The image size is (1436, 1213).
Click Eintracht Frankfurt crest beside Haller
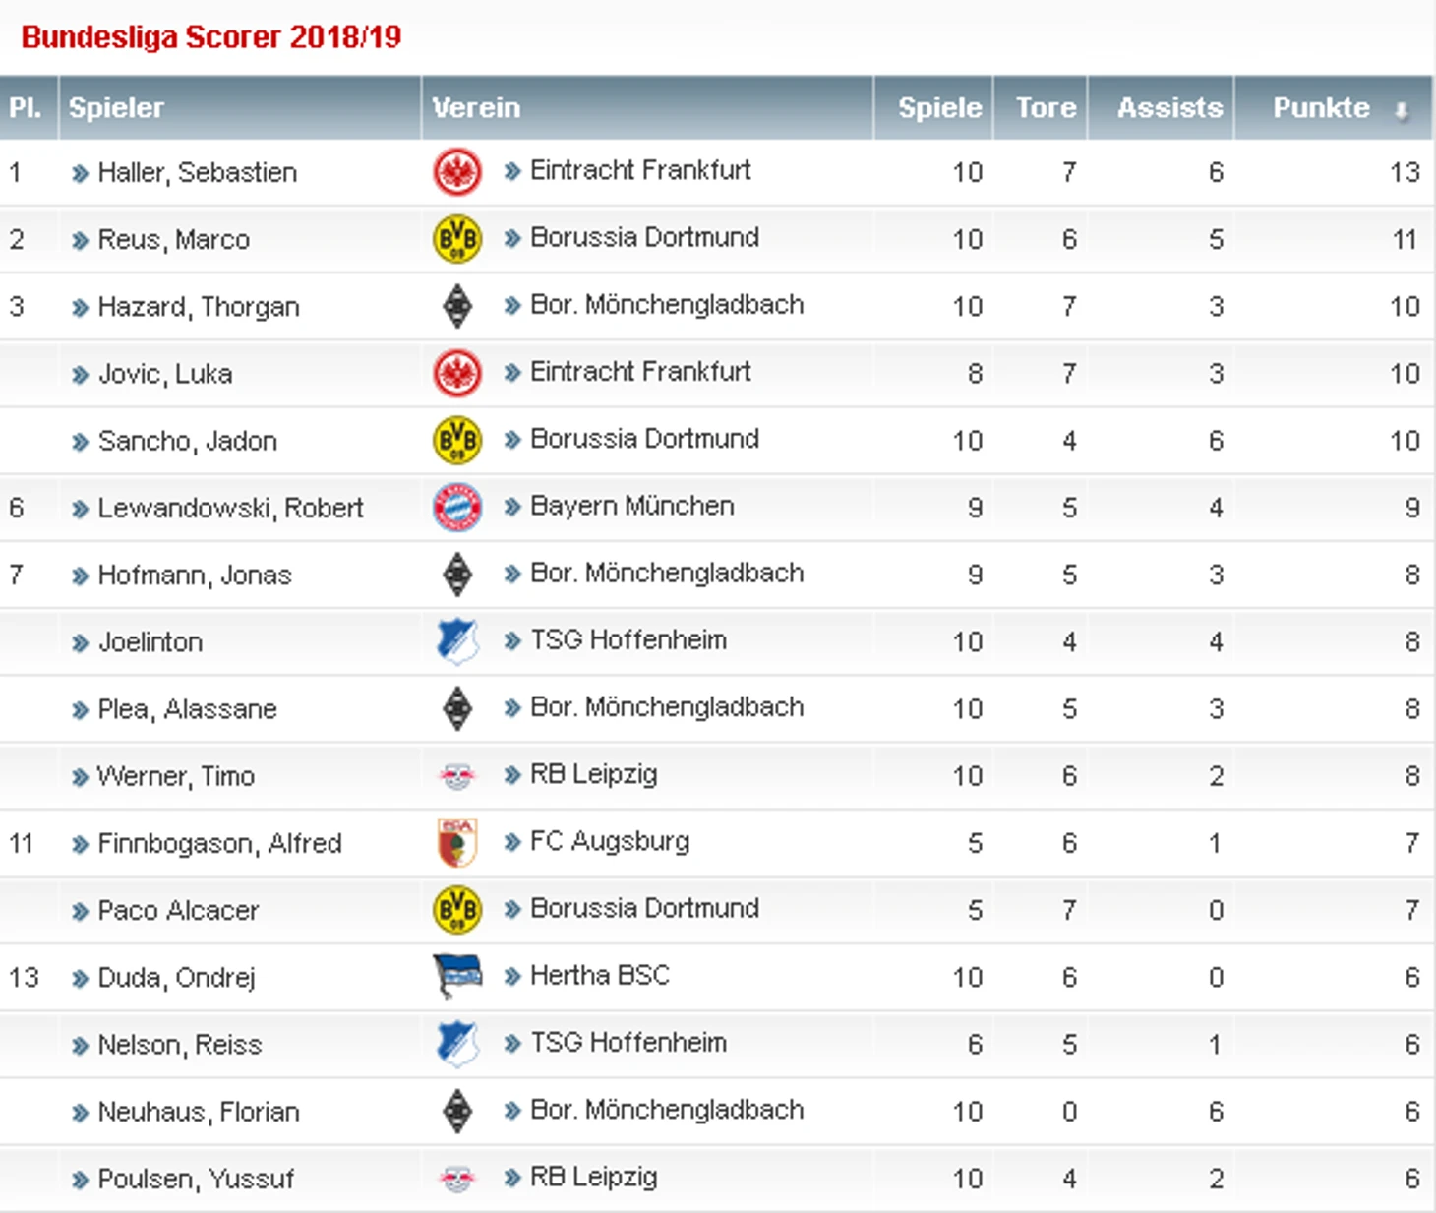[x=457, y=172]
